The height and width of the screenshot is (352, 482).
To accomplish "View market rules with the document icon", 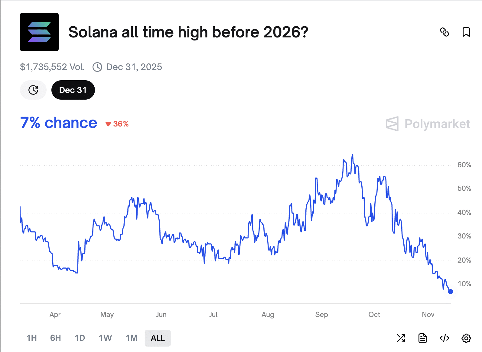I will (422, 338).
